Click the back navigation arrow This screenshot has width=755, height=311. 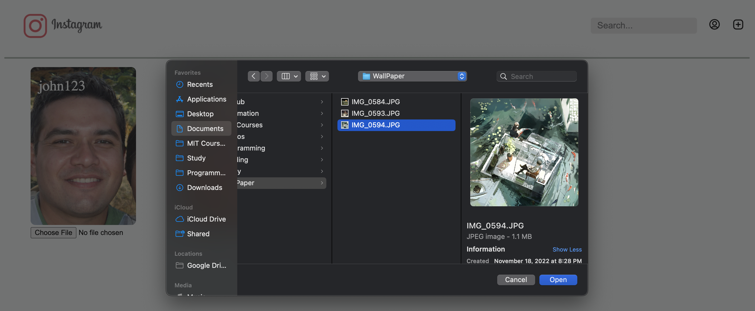[x=254, y=76]
